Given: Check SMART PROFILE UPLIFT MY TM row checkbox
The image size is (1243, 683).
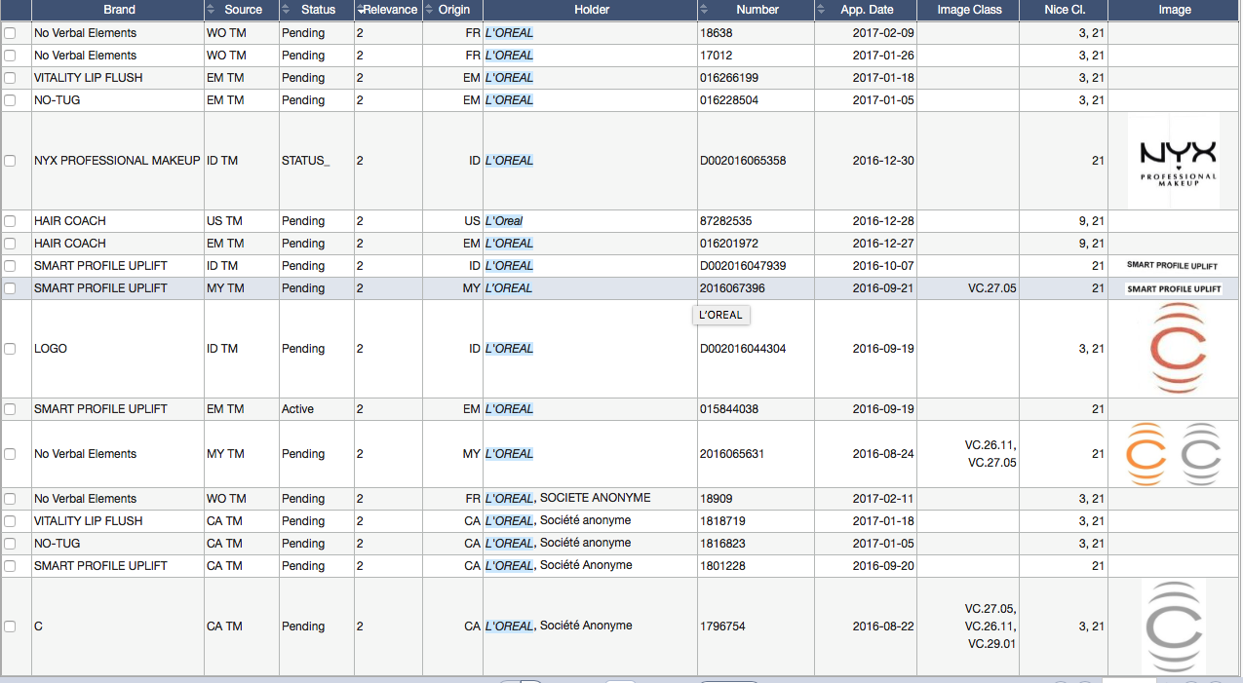Looking at the screenshot, I should coord(10,288).
